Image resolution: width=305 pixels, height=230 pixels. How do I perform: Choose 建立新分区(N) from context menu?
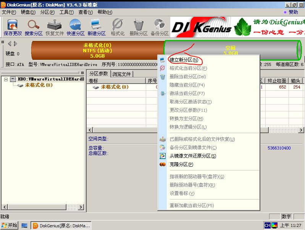point(184,60)
